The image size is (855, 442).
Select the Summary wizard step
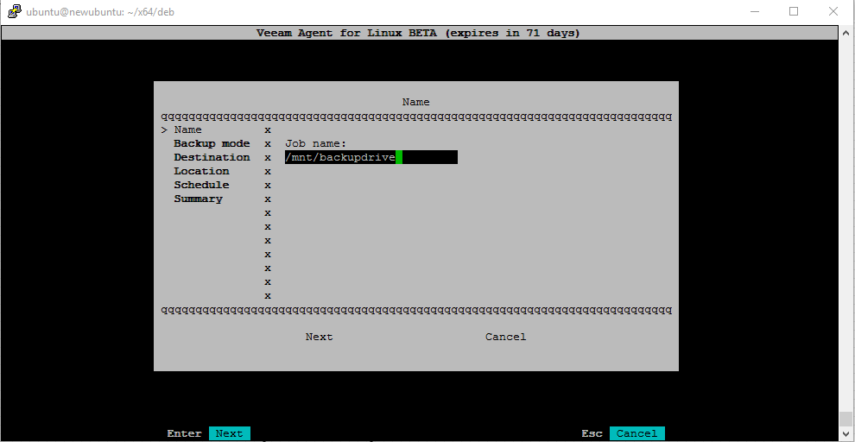point(198,199)
